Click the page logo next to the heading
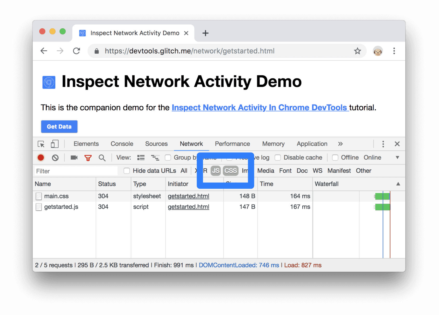 point(49,83)
